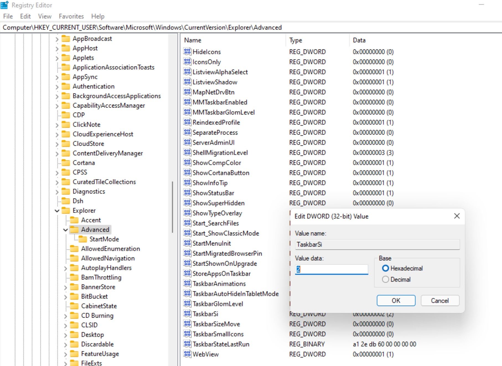
Task: Open the Edit menu
Action: point(25,16)
